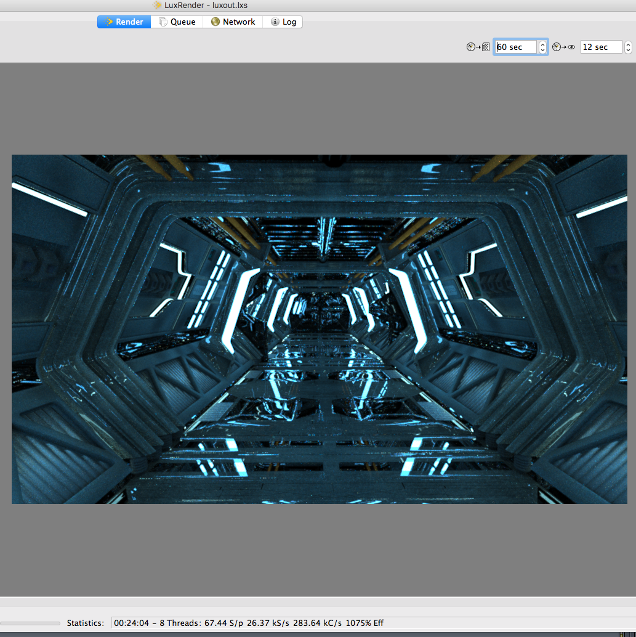This screenshot has height=637, width=636.
Task: Click the clock-to-film write interval icon
Action: point(478,47)
